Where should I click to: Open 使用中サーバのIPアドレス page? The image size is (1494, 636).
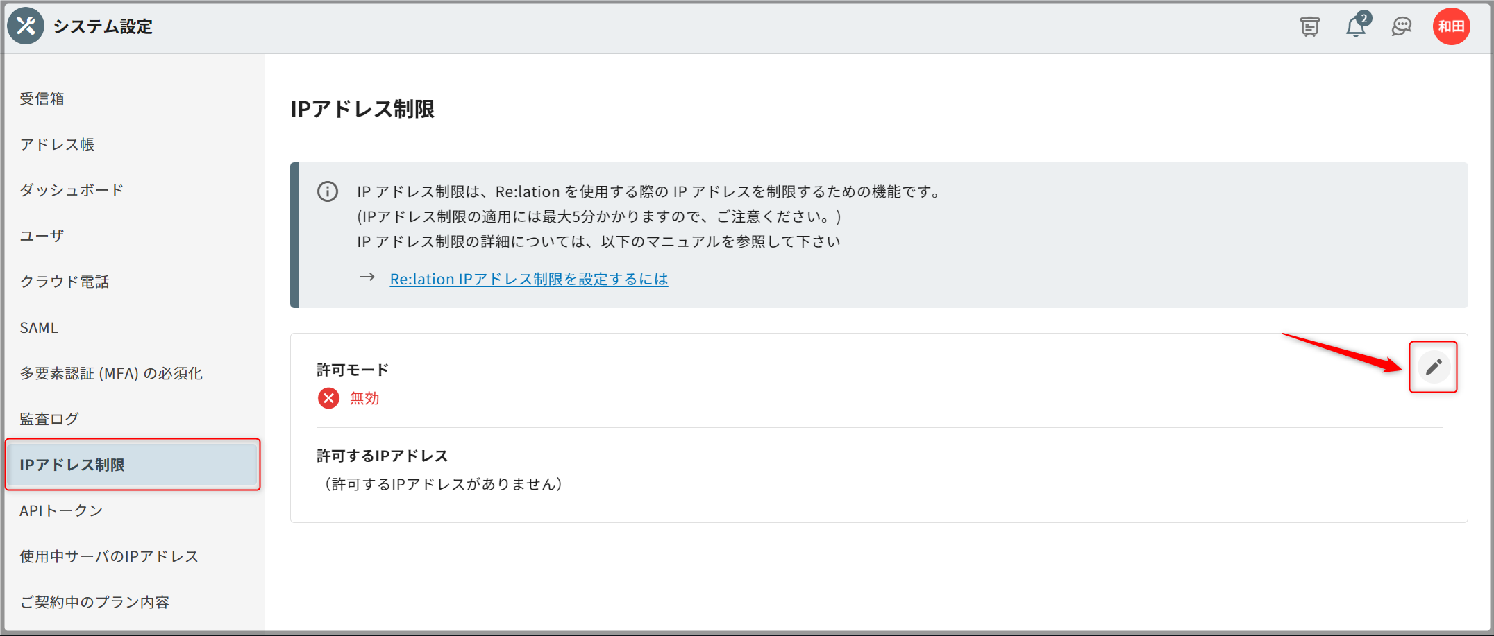pyautogui.click(x=109, y=556)
